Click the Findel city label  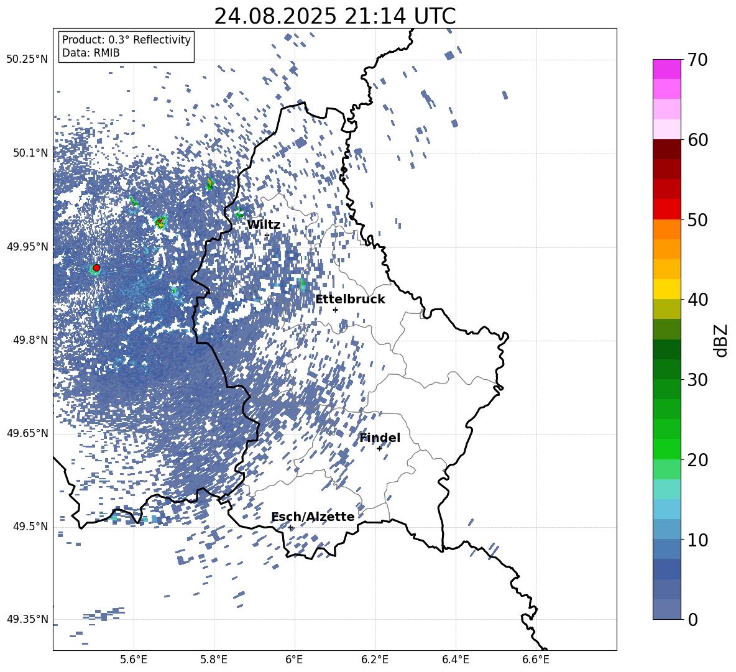tap(380, 438)
